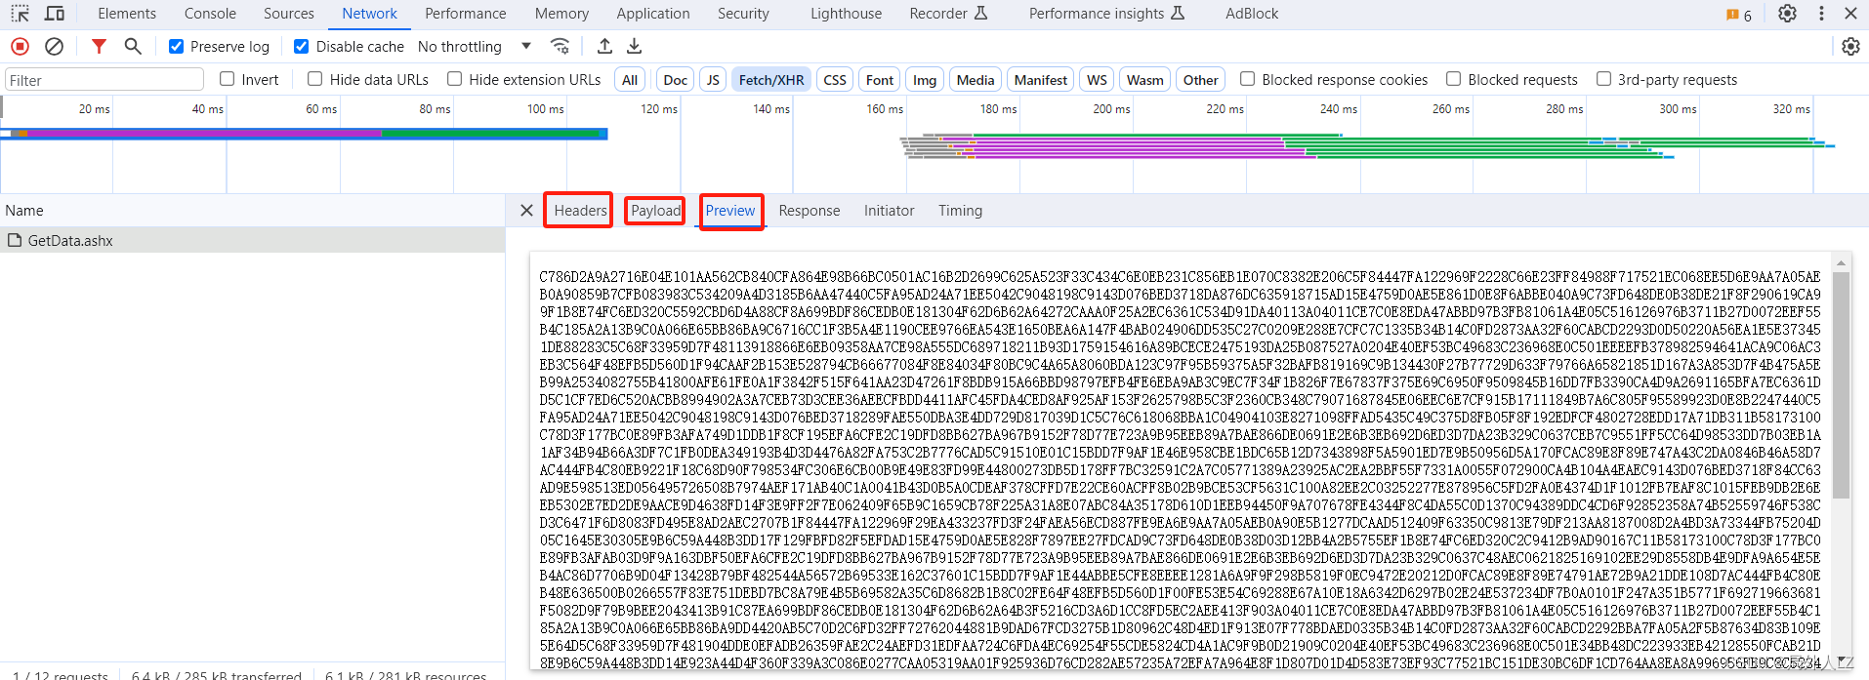This screenshot has height=680, width=1869.
Task: Close the request details pane
Action: point(526,211)
